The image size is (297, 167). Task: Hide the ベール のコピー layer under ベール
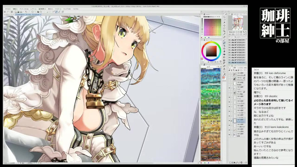(229, 102)
